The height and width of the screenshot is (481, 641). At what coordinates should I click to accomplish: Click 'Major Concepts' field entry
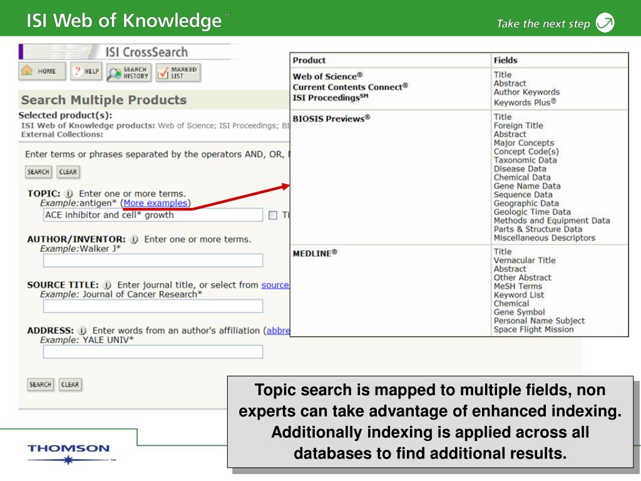[x=524, y=143]
